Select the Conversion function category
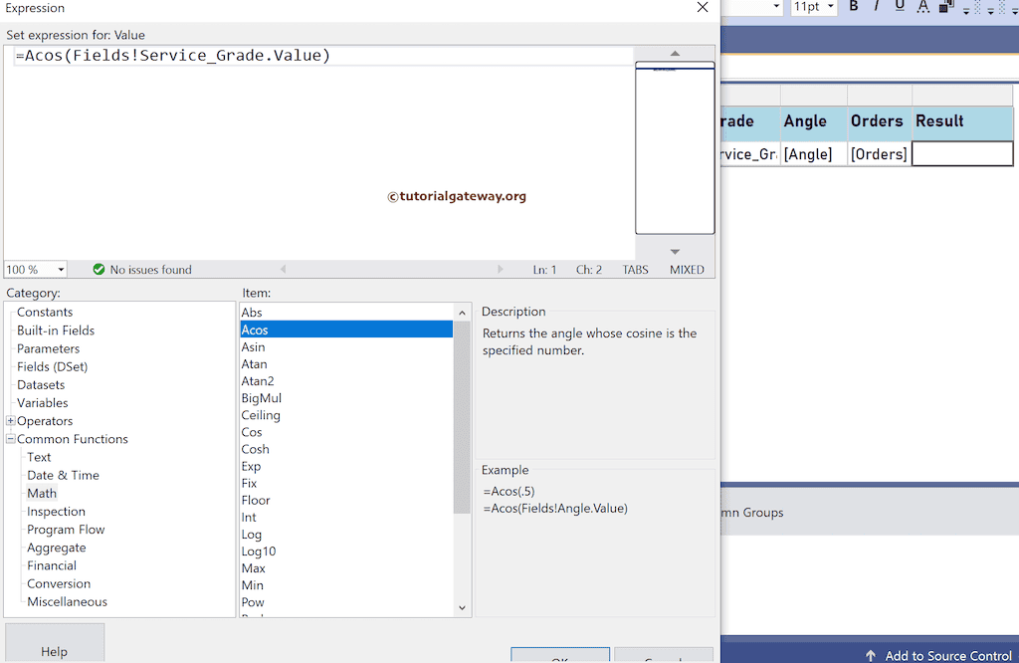This screenshot has height=663, width=1019. [59, 583]
